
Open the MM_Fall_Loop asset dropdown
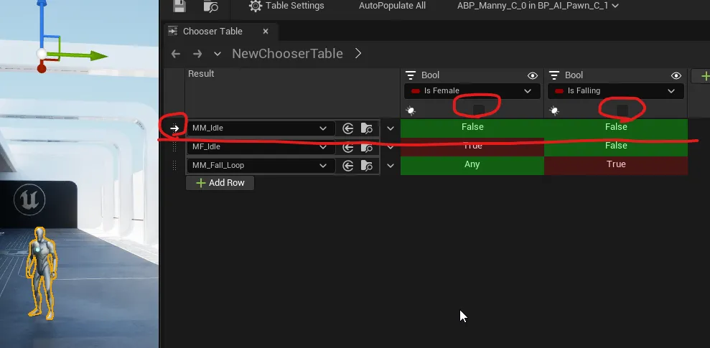click(261, 166)
